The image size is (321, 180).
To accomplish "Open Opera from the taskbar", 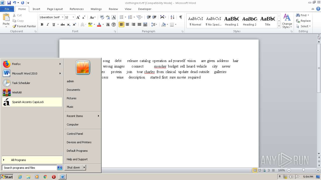I will point(54,177).
